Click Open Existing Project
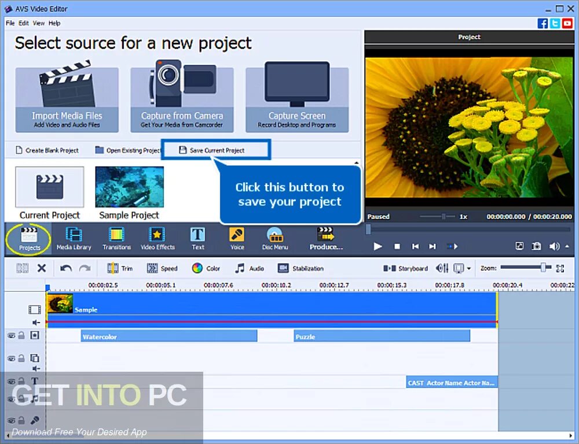Screen dimensions: 579x444 point(128,150)
